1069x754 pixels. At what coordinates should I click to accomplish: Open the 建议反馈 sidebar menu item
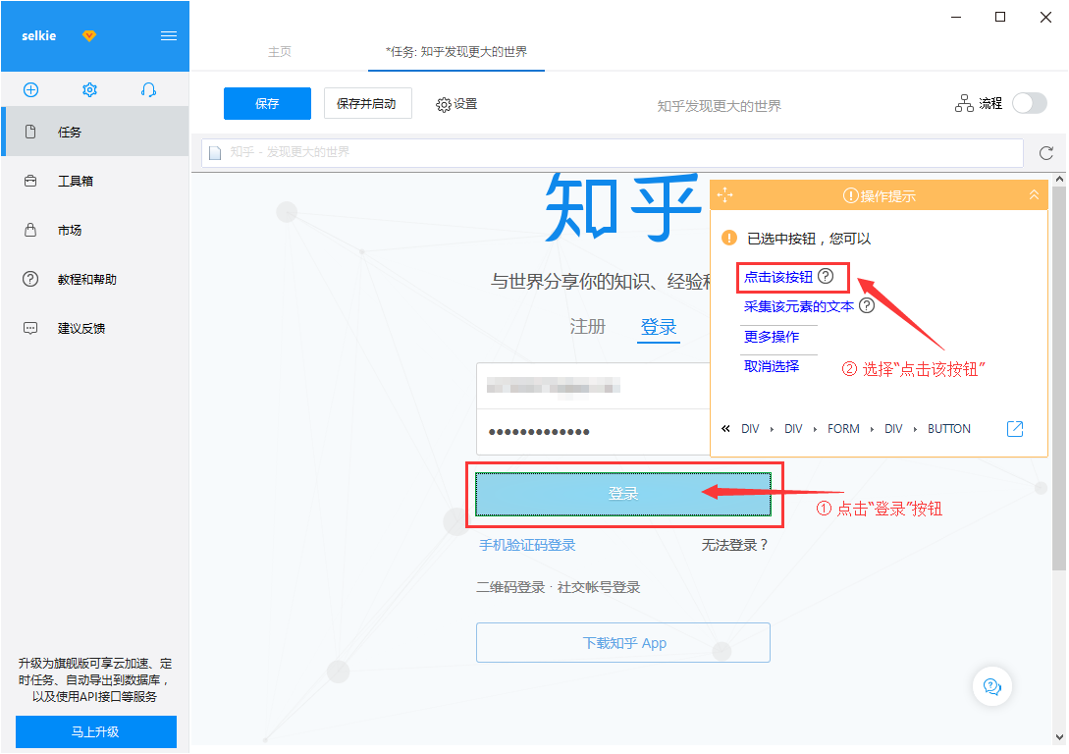click(x=95, y=328)
